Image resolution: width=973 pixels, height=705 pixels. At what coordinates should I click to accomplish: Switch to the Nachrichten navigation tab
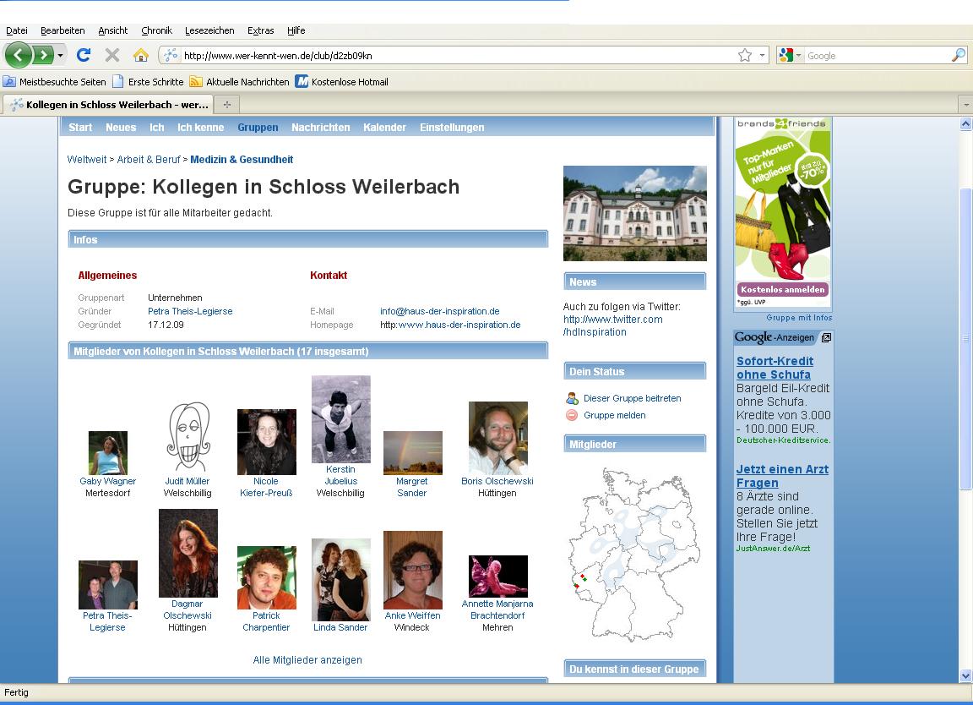(320, 128)
